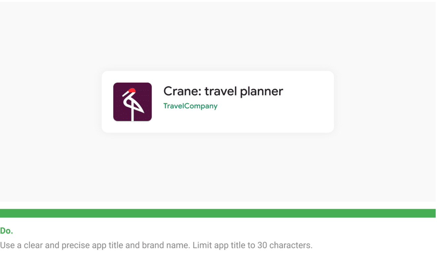
Task: Click the gray area beside the Crane icon
Action: tap(51, 102)
